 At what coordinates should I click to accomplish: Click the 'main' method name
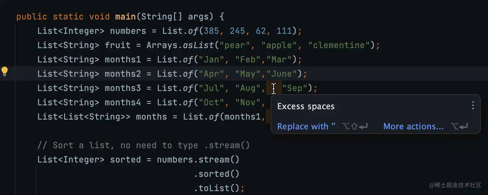[126, 17]
